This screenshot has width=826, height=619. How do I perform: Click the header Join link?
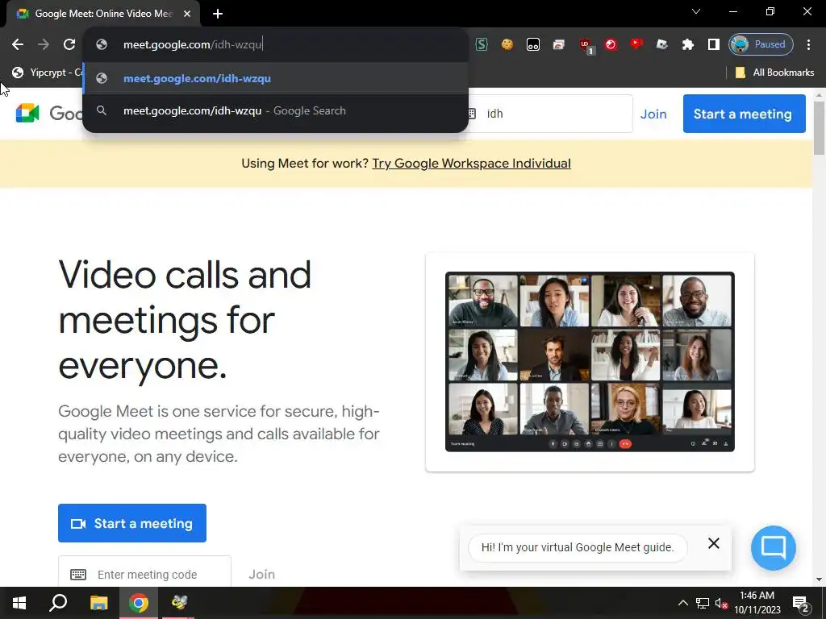(x=653, y=114)
